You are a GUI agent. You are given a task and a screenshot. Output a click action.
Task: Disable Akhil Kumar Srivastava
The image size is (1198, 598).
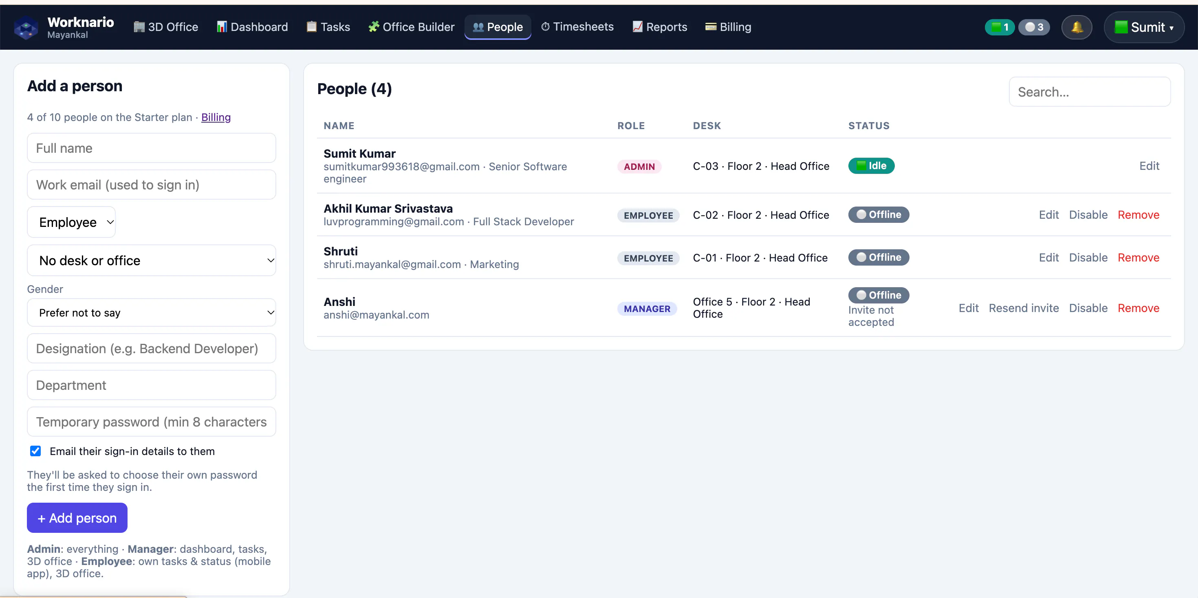pos(1088,215)
